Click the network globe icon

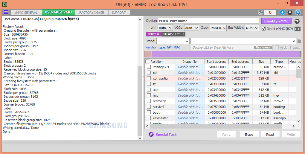[260, 13]
